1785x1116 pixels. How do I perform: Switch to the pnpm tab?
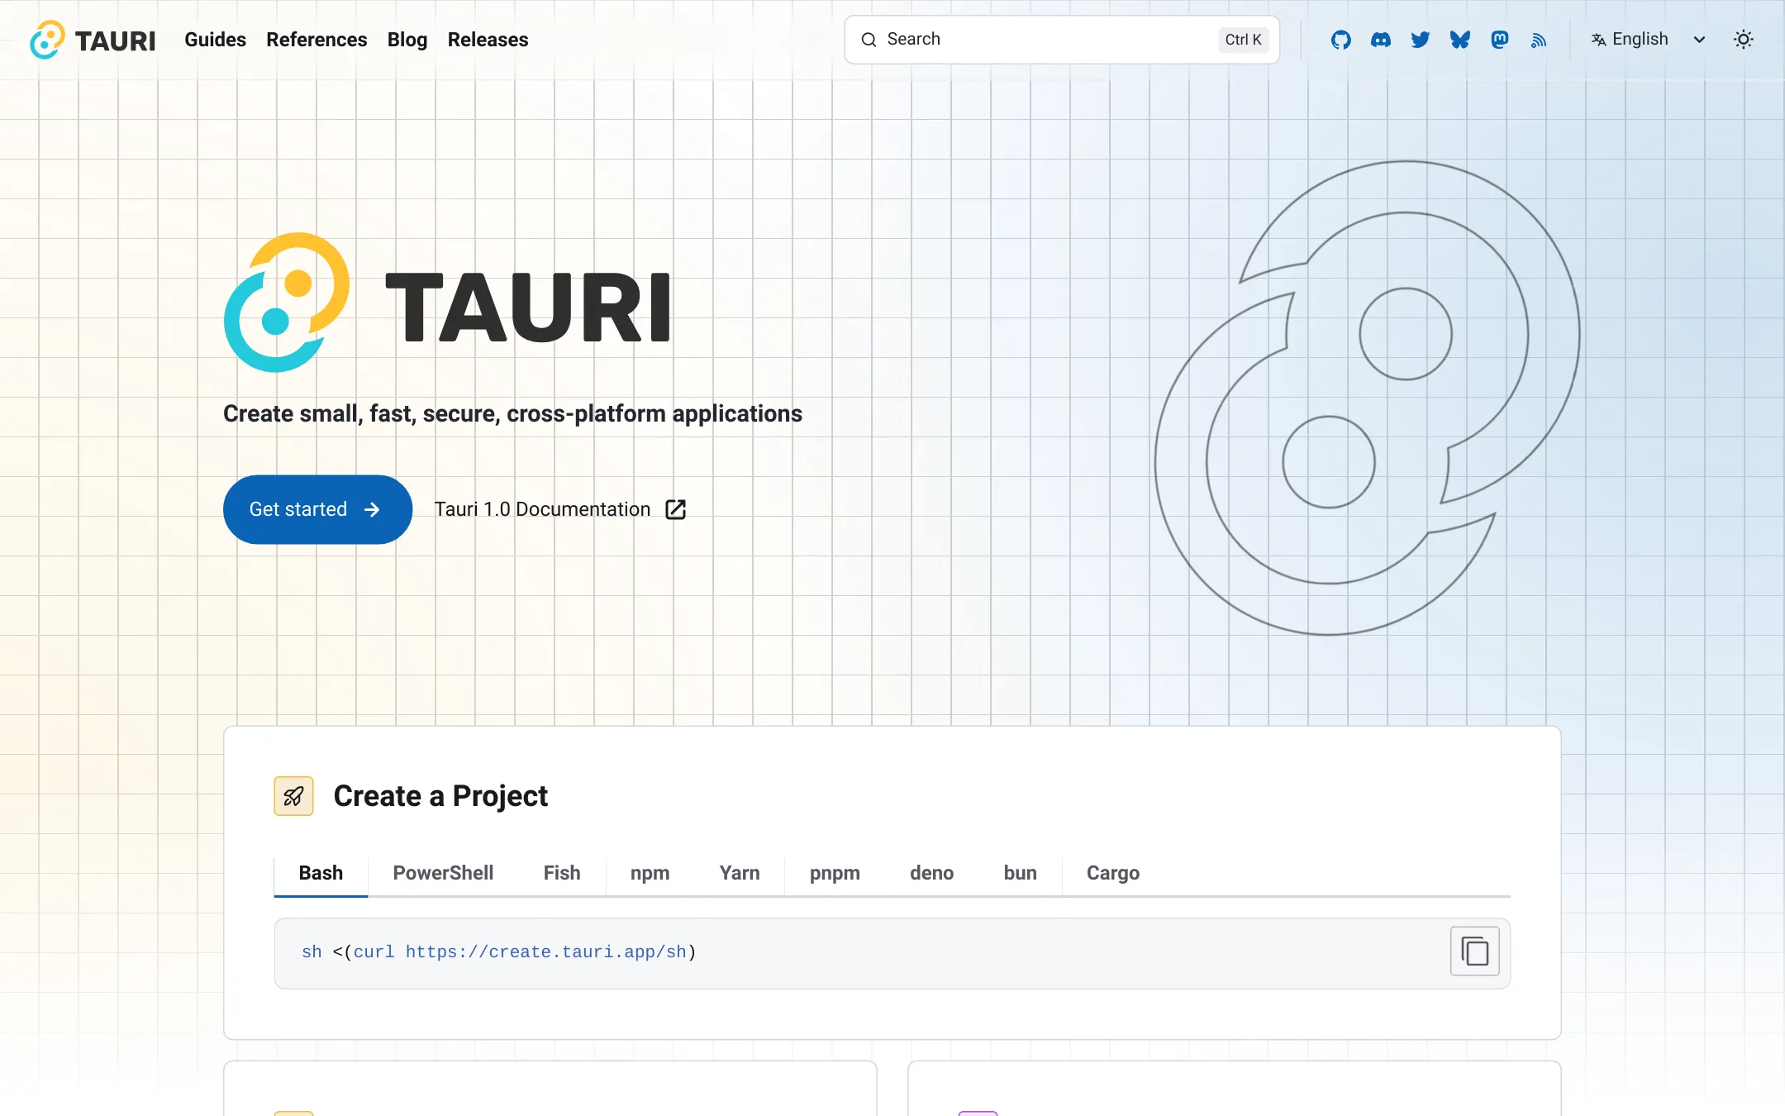tap(835, 873)
